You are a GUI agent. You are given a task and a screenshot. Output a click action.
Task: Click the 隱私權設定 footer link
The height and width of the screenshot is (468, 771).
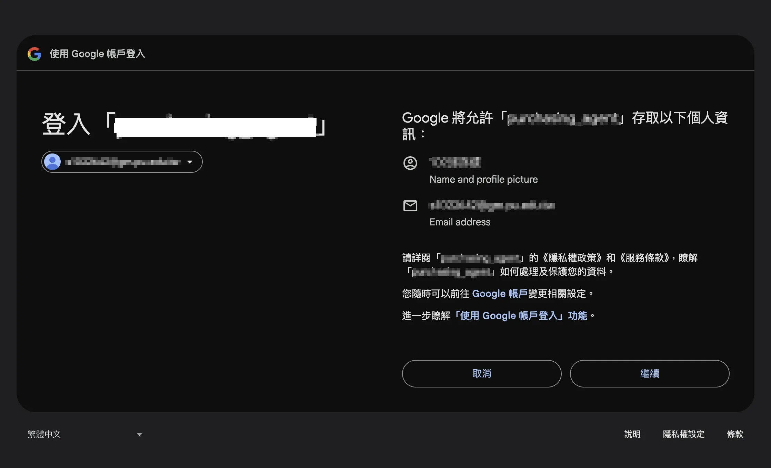tap(683, 434)
